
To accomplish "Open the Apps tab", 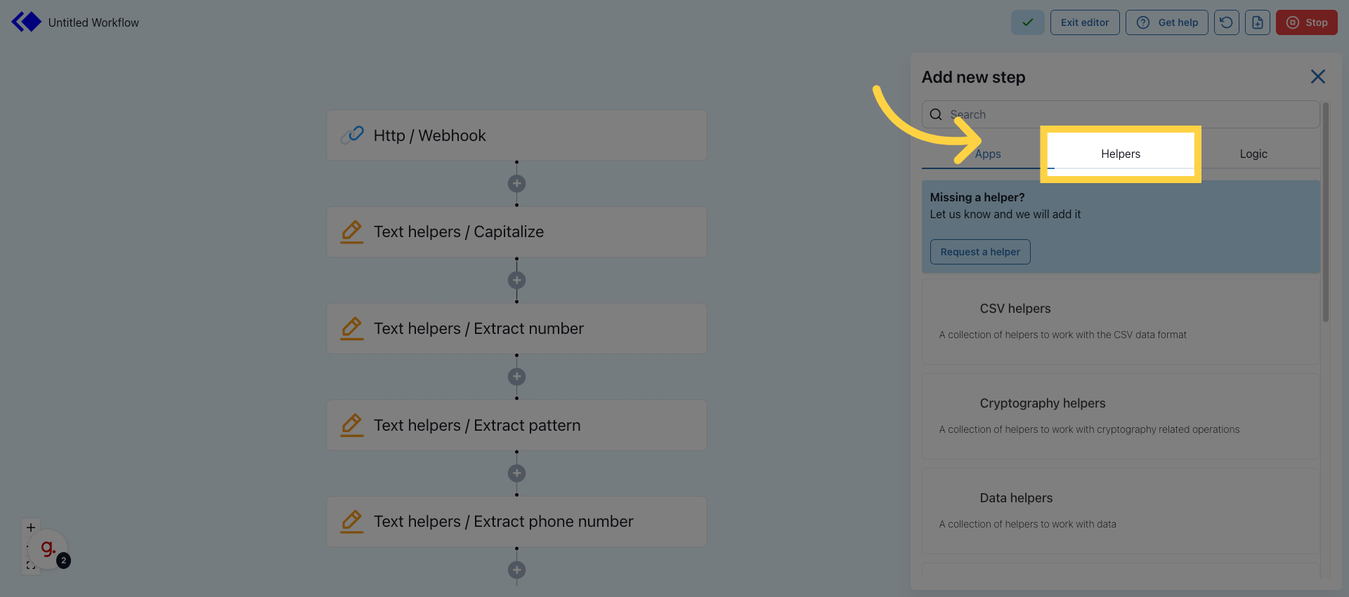I will pos(987,154).
